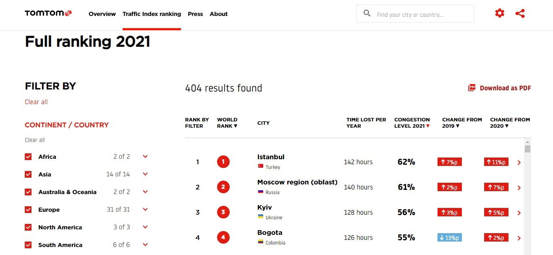Click the Colombia flag icon
Screen dimensions: 553x255
point(260,242)
